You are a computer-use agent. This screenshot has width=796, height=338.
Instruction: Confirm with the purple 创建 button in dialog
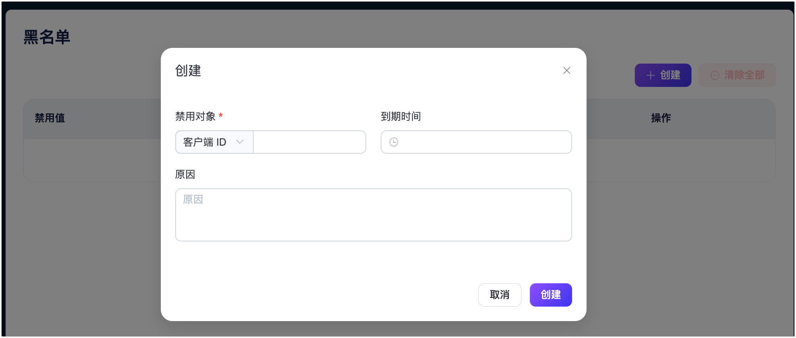pos(550,295)
